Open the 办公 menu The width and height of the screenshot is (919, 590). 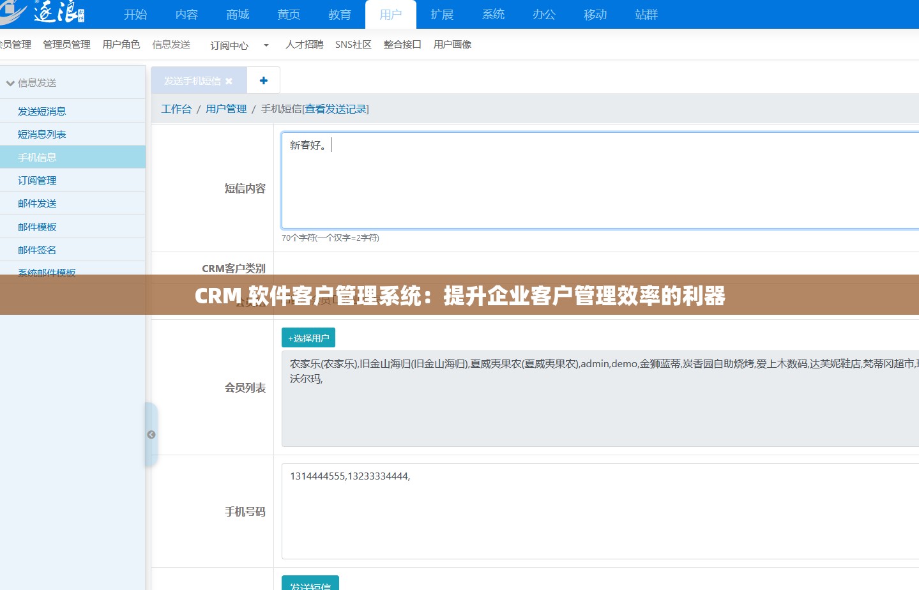click(543, 14)
